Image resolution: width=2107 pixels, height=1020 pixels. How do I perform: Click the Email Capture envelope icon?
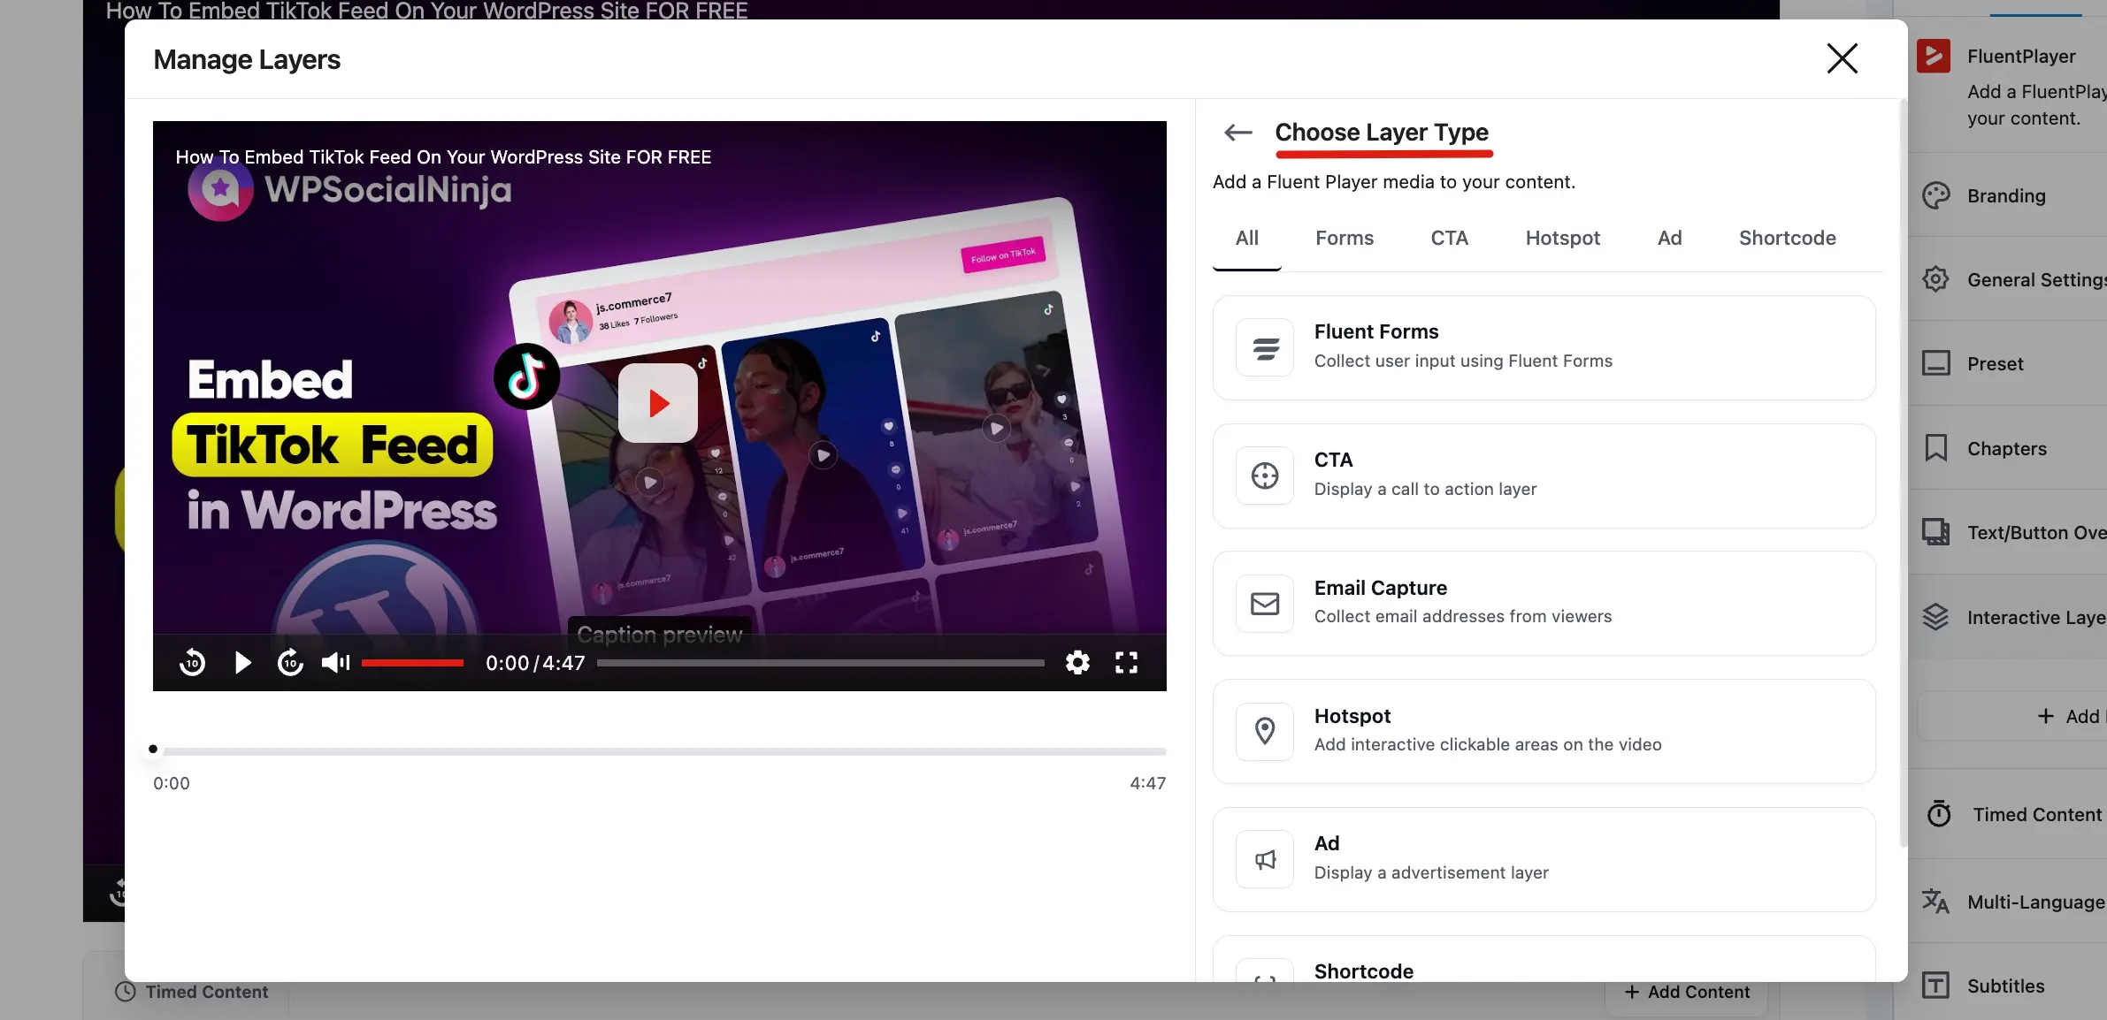(1265, 604)
